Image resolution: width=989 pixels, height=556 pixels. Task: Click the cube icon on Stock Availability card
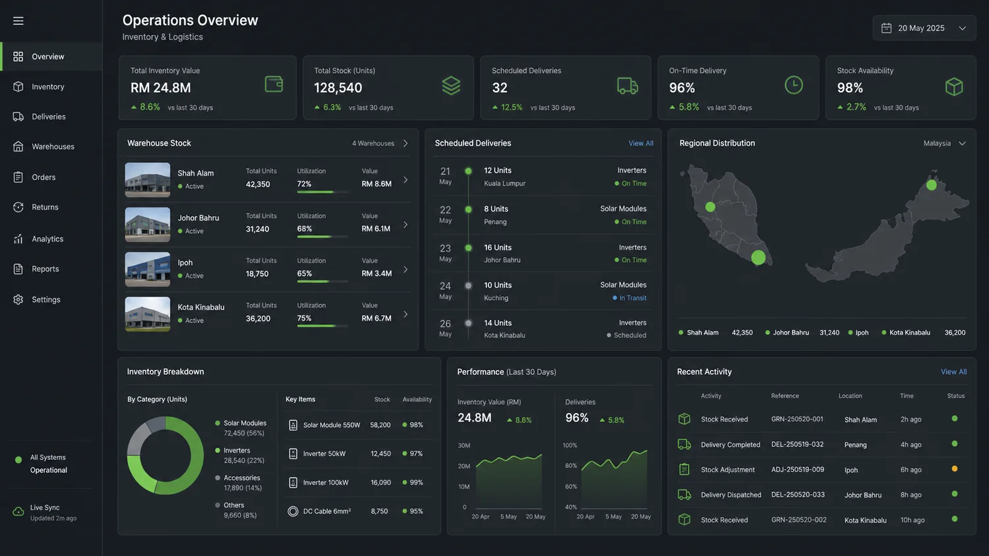click(954, 86)
